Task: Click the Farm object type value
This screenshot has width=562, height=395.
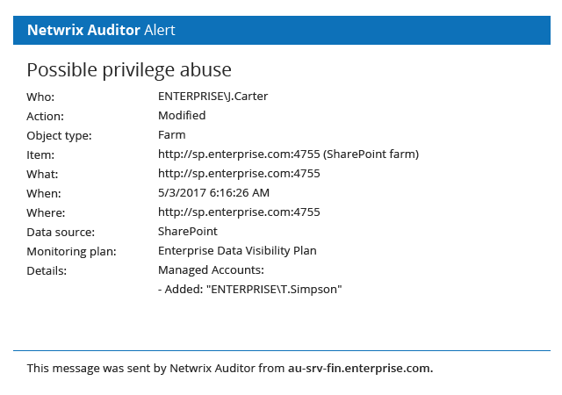Action: 171,135
